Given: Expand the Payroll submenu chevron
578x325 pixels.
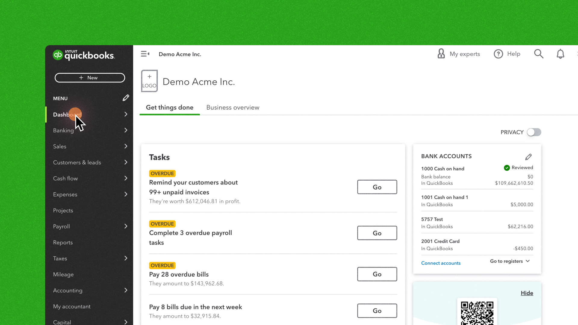Looking at the screenshot, I should tap(126, 226).
